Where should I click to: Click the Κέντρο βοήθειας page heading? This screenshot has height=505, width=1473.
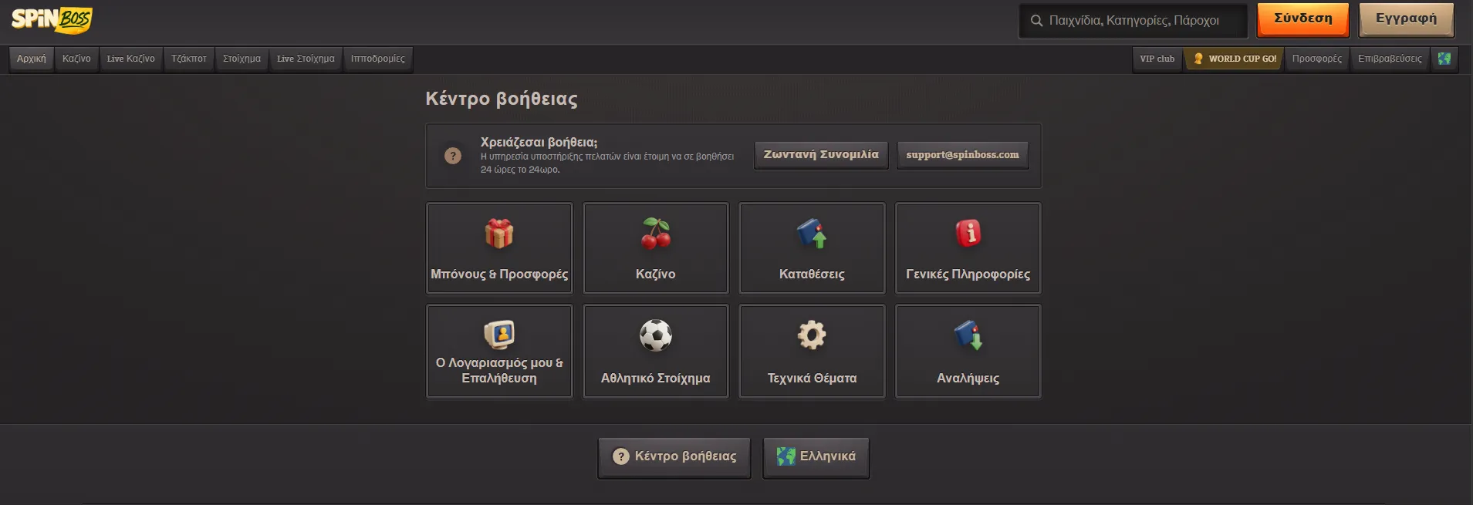[x=502, y=99]
